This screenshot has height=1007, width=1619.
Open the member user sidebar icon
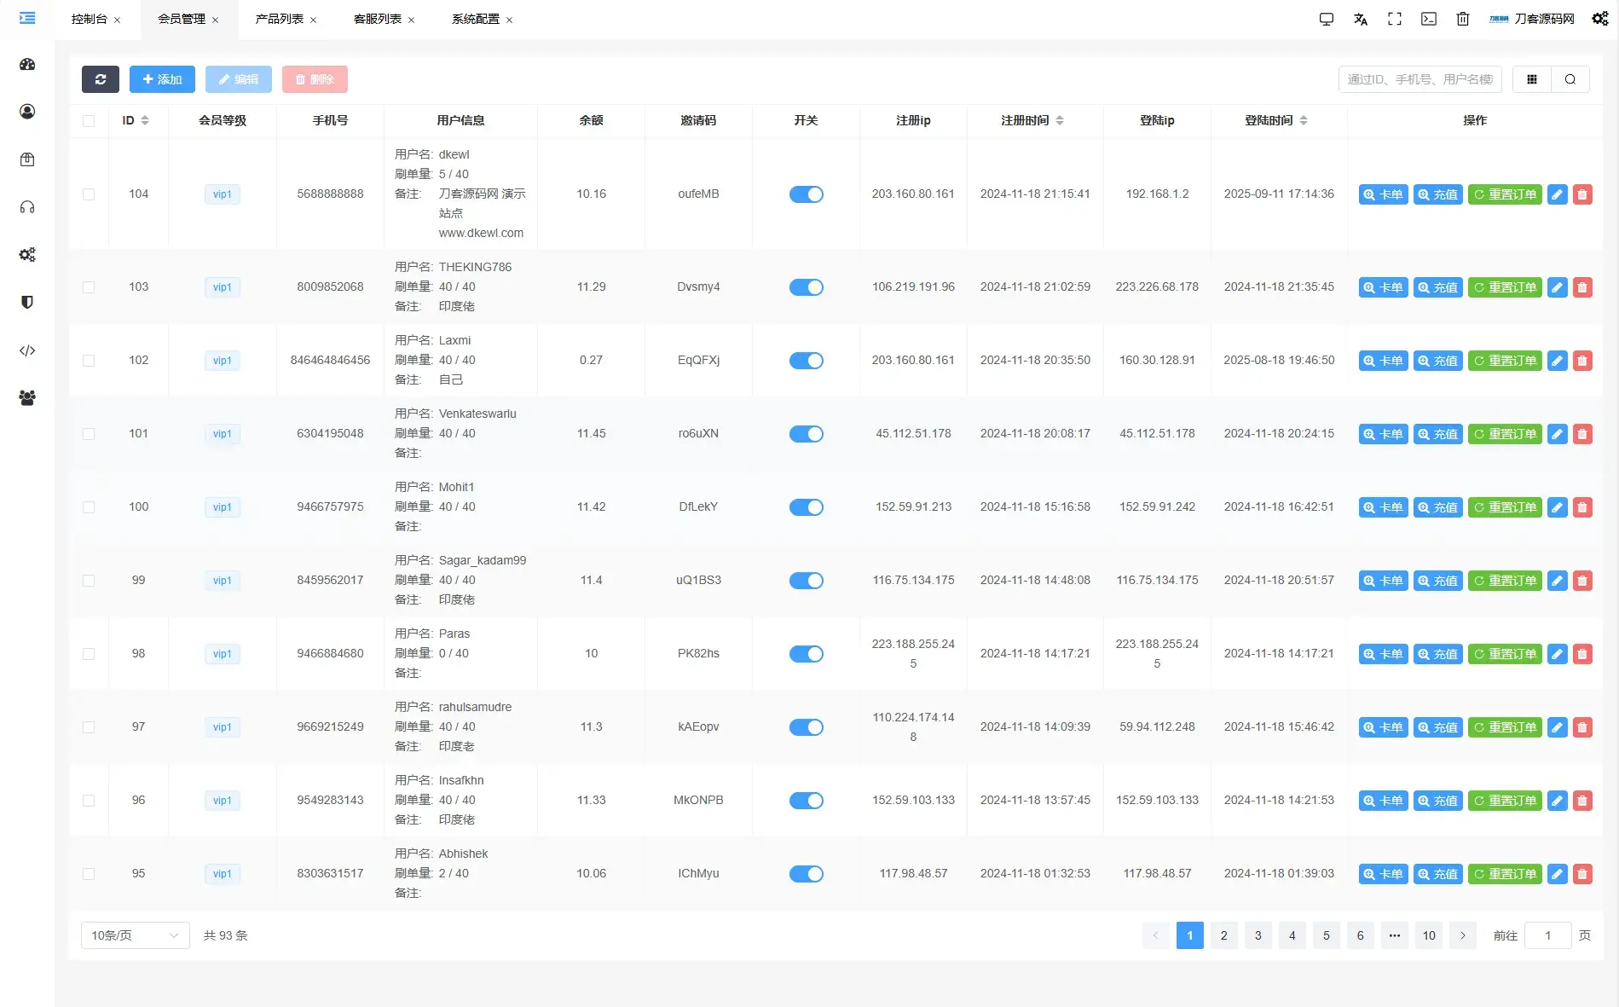click(27, 112)
